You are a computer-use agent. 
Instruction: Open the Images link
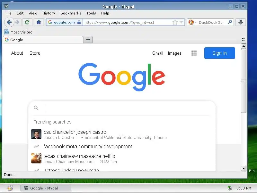point(174,53)
